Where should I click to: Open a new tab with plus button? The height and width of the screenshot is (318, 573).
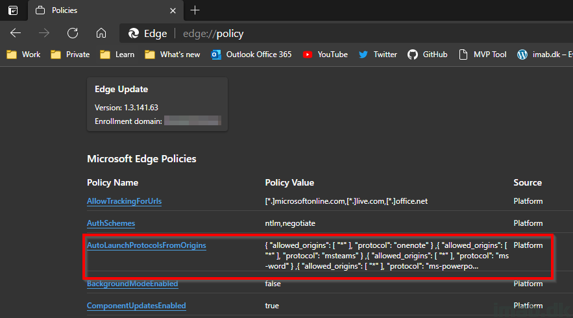click(195, 10)
